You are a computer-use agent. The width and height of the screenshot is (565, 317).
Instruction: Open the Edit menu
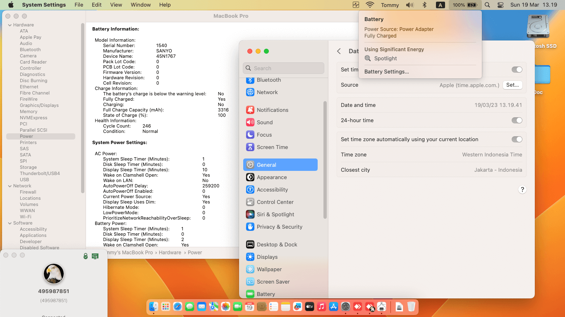(x=97, y=5)
